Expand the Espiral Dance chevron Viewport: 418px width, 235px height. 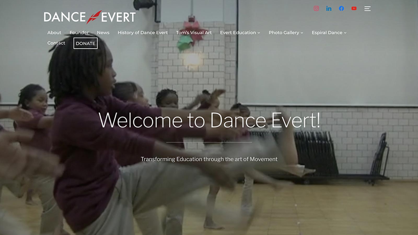coord(345,33)
